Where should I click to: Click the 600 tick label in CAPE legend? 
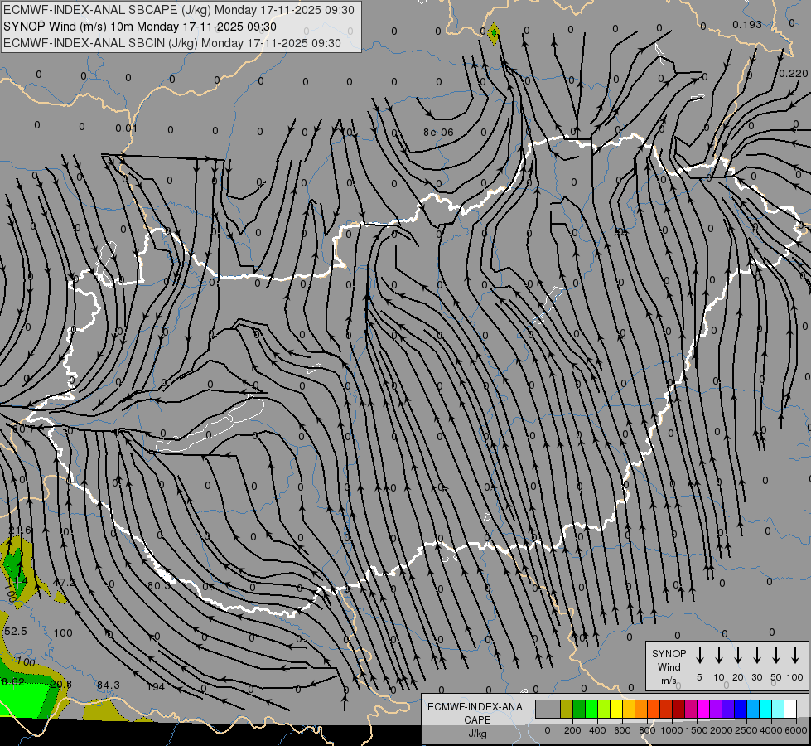(622, 730)
